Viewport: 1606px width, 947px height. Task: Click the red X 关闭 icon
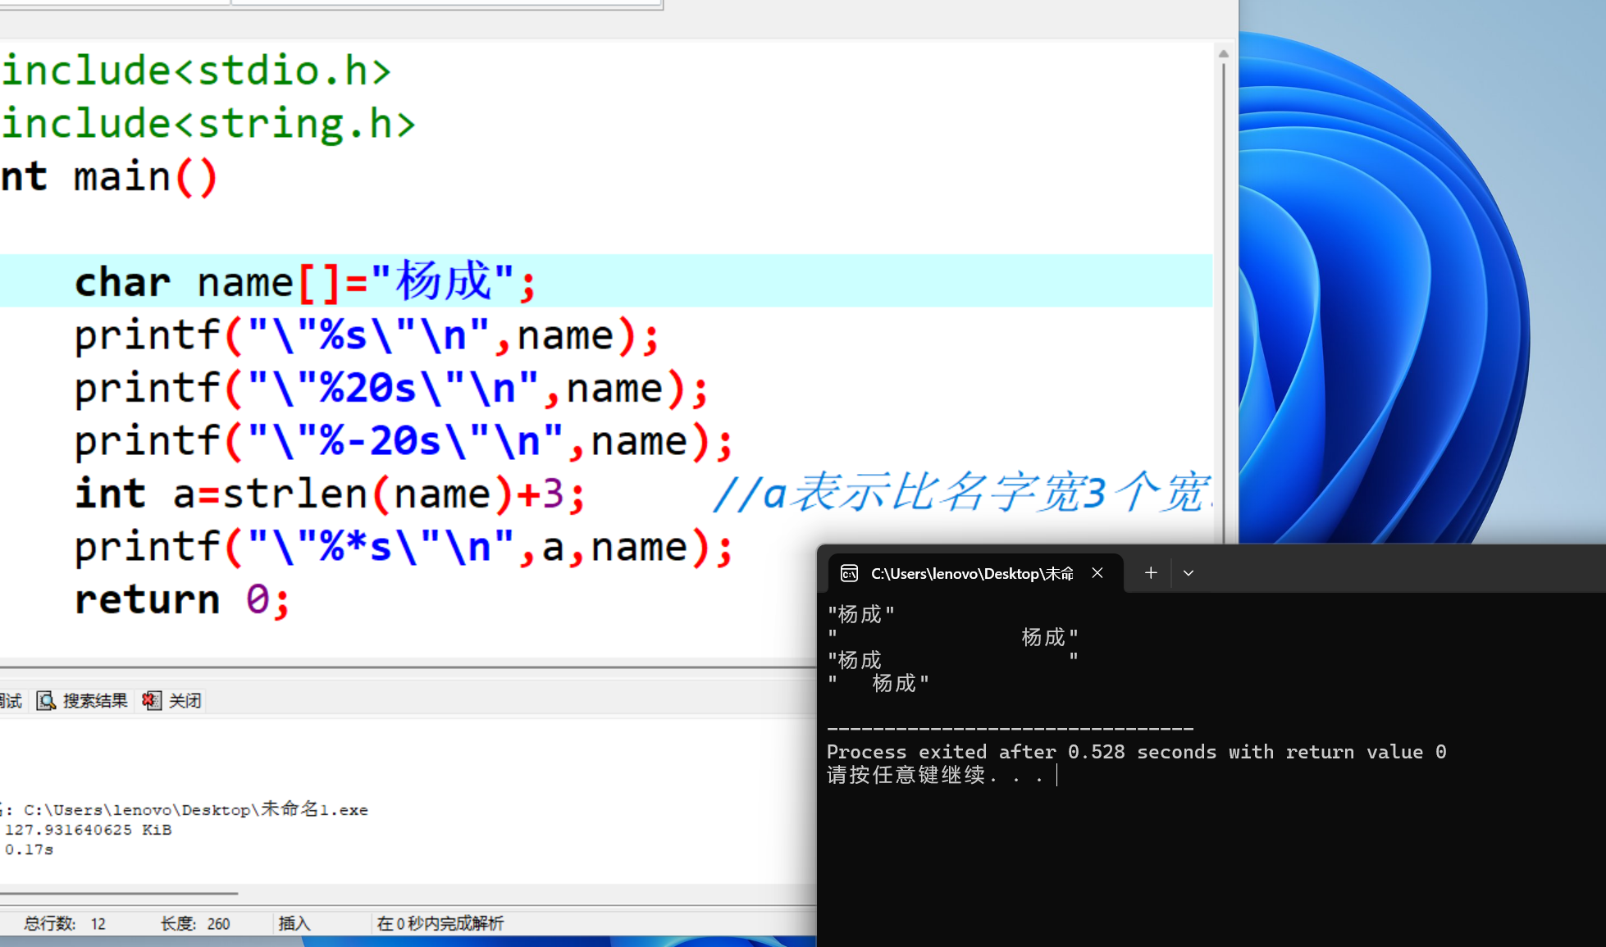pos(151,701)
